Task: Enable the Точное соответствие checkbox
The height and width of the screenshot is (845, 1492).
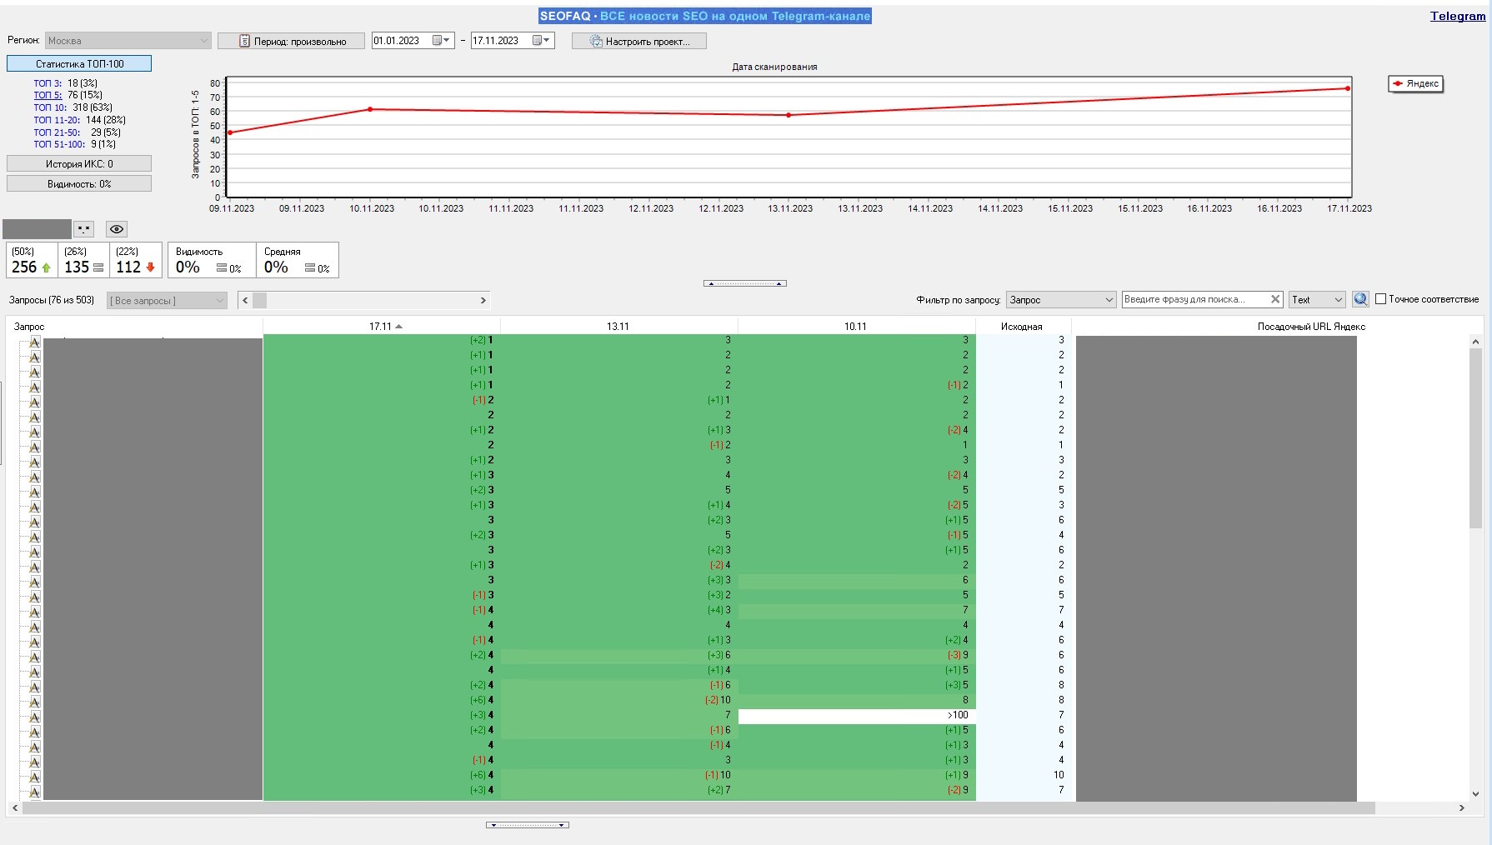Action: pos(1380,299)
